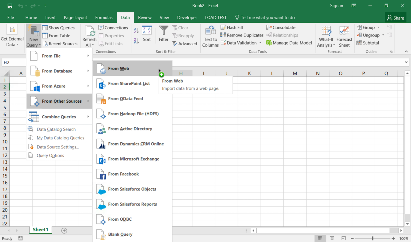Open the Filter tool

coord(163,35)
